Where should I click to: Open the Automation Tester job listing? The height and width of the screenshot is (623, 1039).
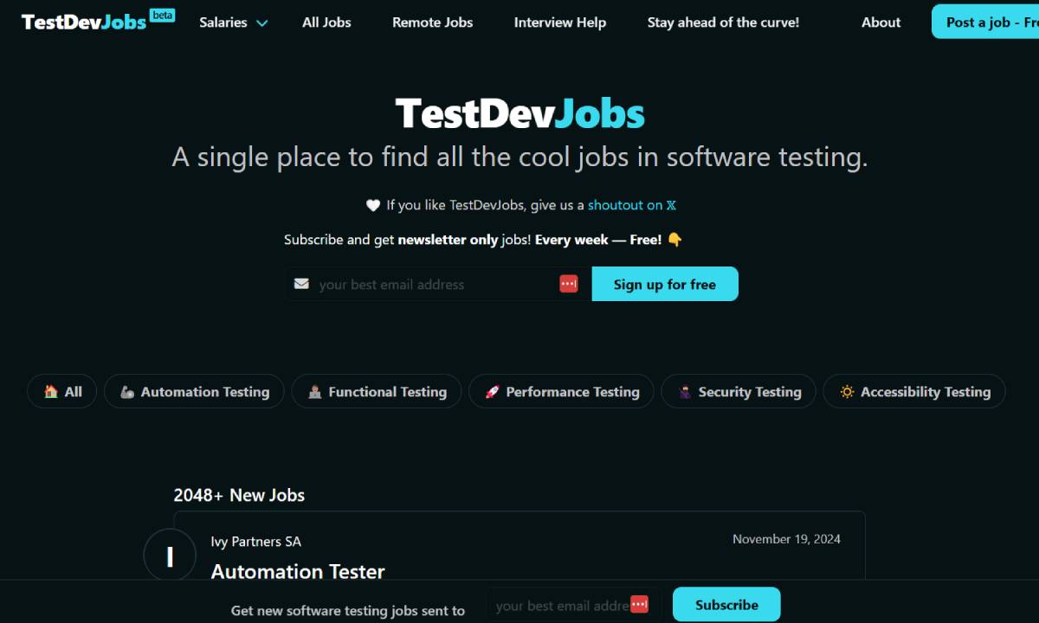point(298,571)
